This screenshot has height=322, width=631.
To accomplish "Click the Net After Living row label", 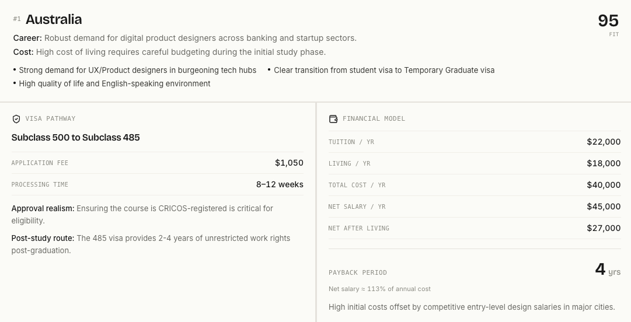I will coord(358,228).
